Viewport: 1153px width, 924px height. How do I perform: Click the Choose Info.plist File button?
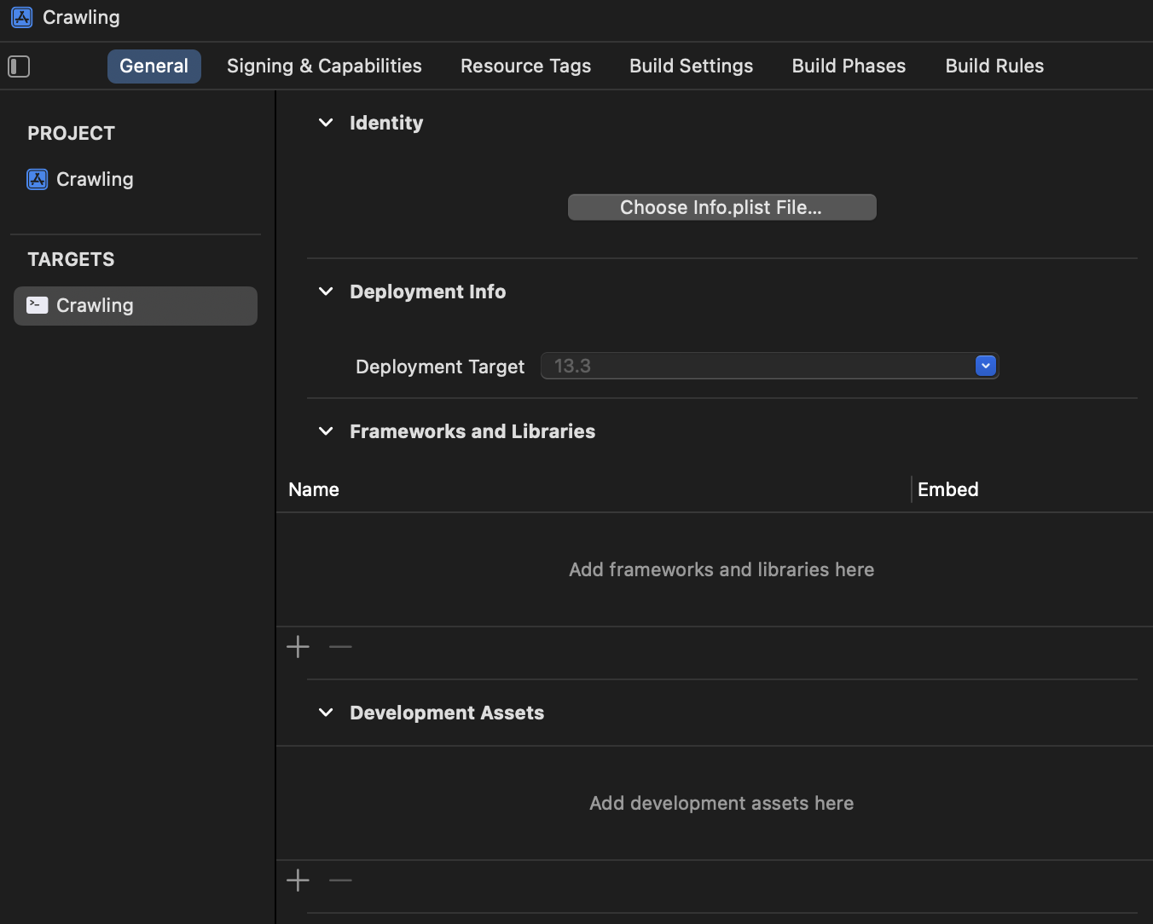point(721,207)
